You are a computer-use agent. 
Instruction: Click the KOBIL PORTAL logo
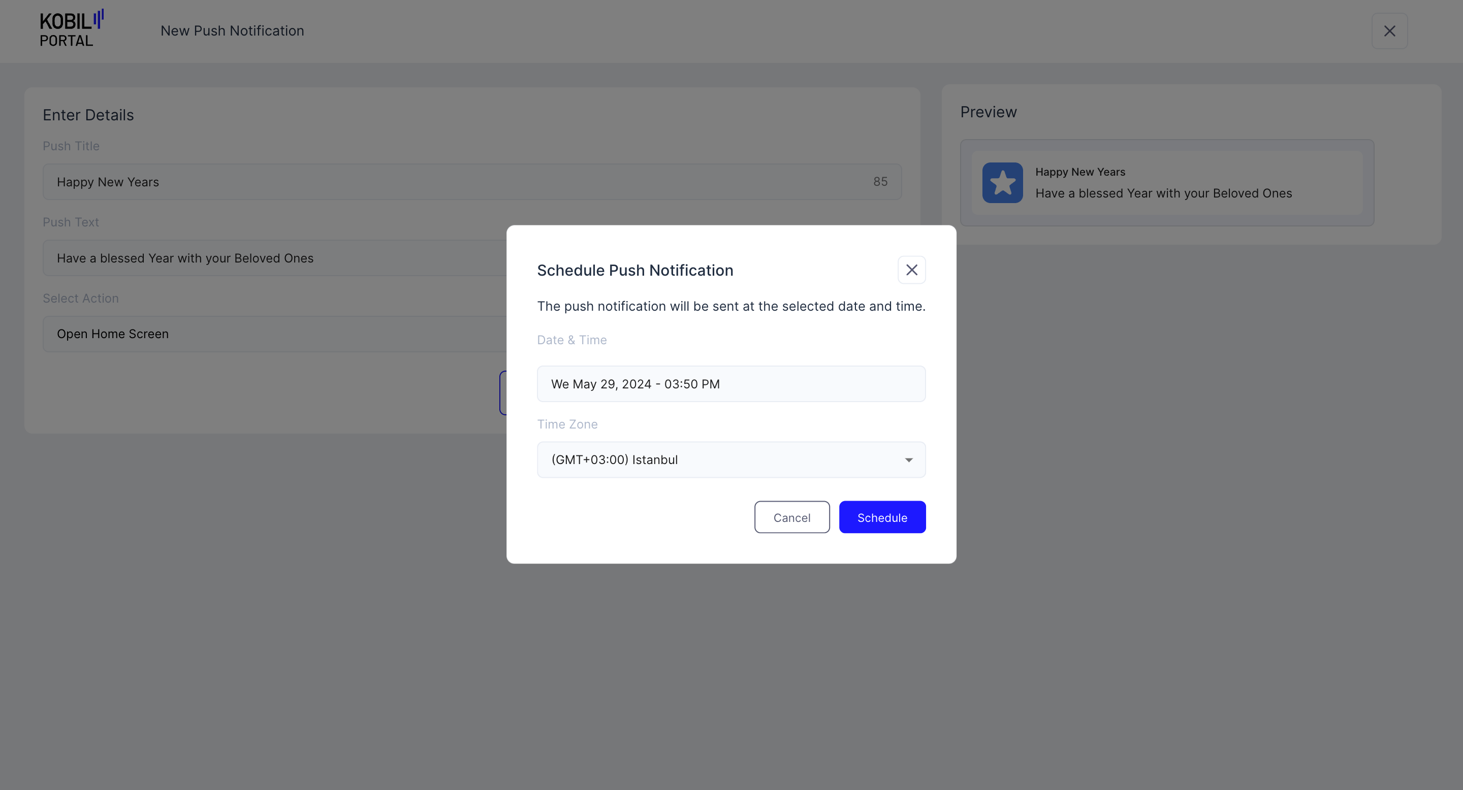70,27
